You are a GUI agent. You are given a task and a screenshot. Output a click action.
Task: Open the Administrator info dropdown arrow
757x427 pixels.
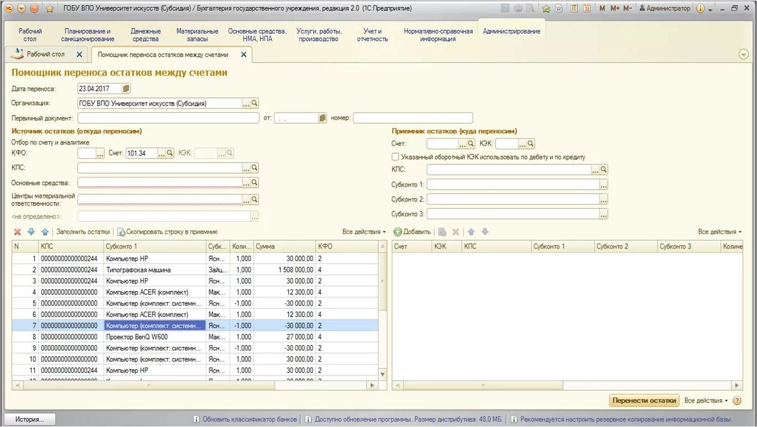point(711,9)
